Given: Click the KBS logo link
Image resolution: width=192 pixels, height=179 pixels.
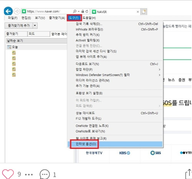Looking at the screenshot, I should (x=125, y=153).
